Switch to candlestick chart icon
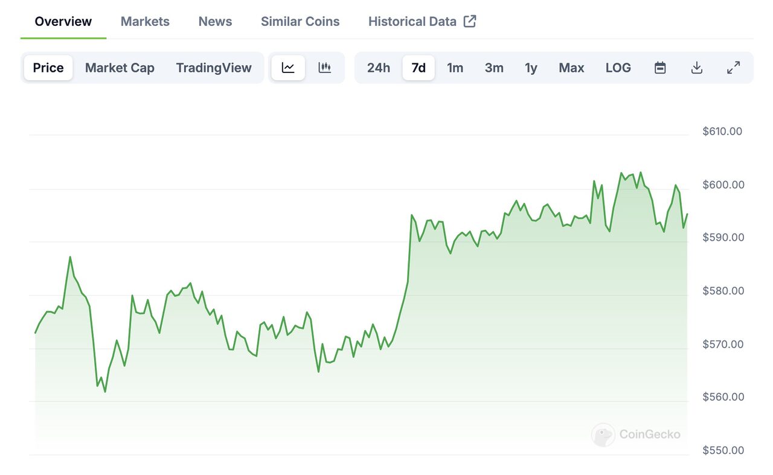Viewport: 773px width, 475px height. pyautogui.click(x=325, y=68)
